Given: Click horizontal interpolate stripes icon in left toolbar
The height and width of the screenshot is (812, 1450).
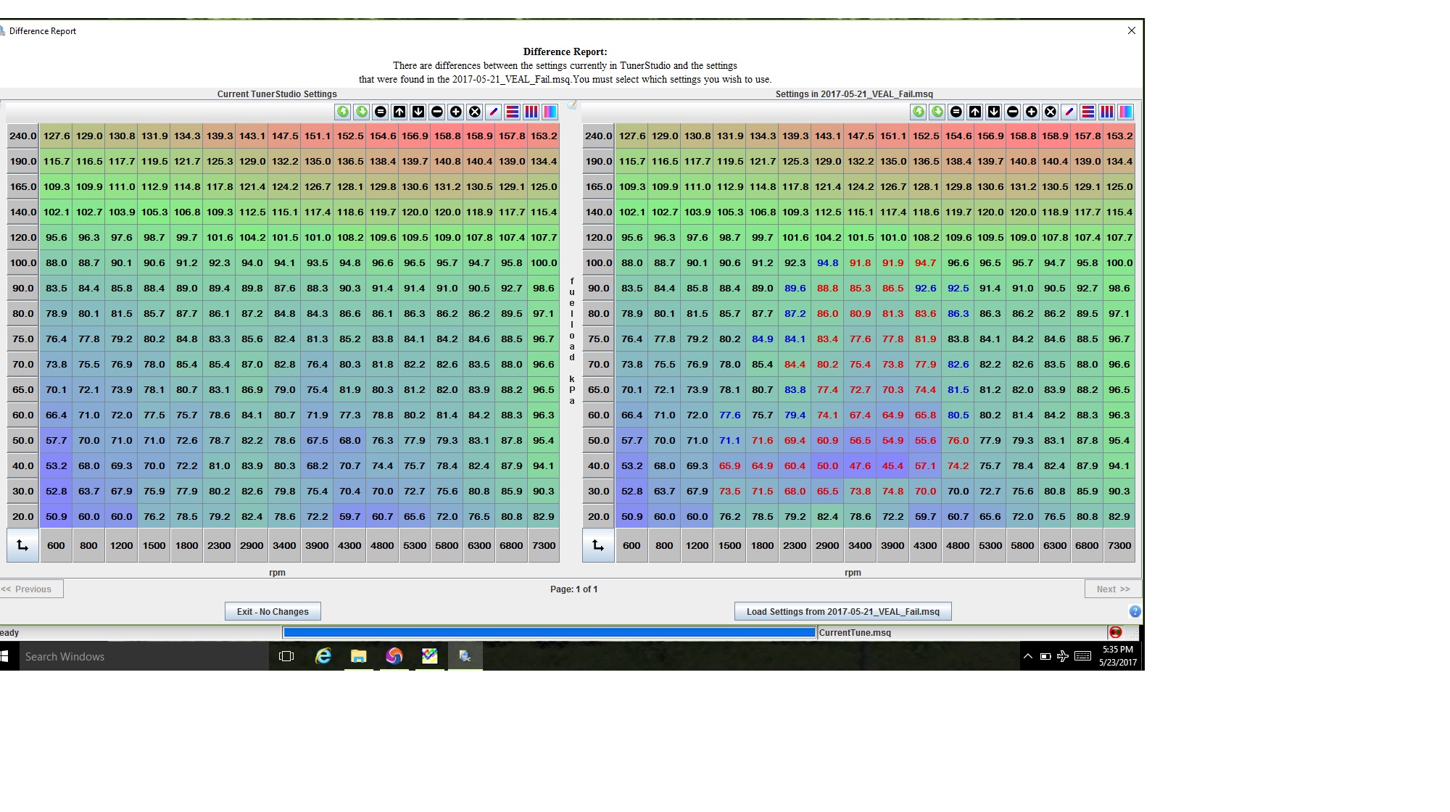Looking at the screenshot, I should tap(513, 112).
